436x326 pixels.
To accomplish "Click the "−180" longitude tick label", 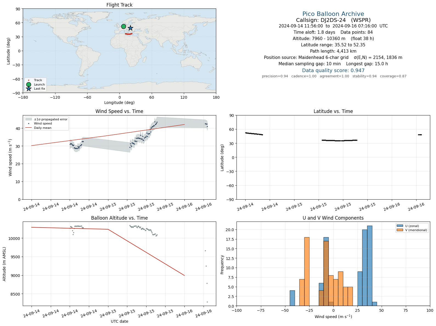I will coord(23,97).
